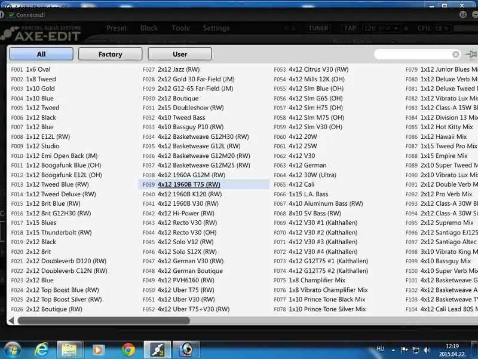The height and width of the screenshot is (359, 478).
Task: Select F086 1x12 Hawaii Mix
Action: (436, 136)
